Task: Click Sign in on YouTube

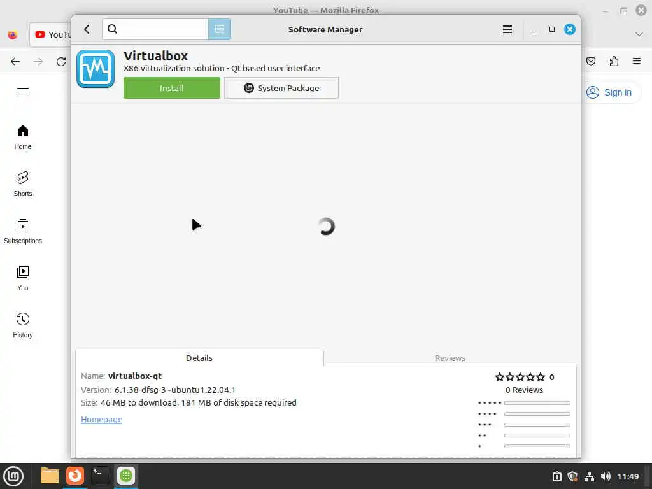Action: coord(609,92)
